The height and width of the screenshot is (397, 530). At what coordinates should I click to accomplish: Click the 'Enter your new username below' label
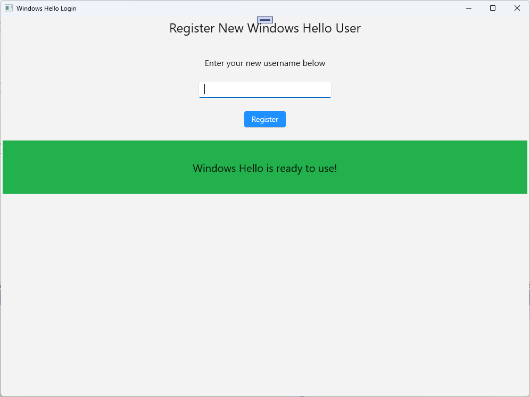coord(264,63)
